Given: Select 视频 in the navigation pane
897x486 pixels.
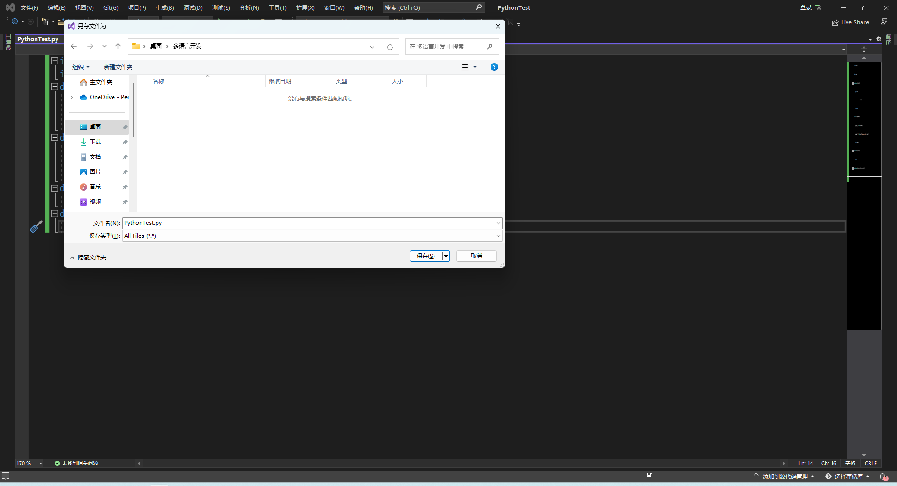Looking at the screenshot, I should click(x=97, y=202).
